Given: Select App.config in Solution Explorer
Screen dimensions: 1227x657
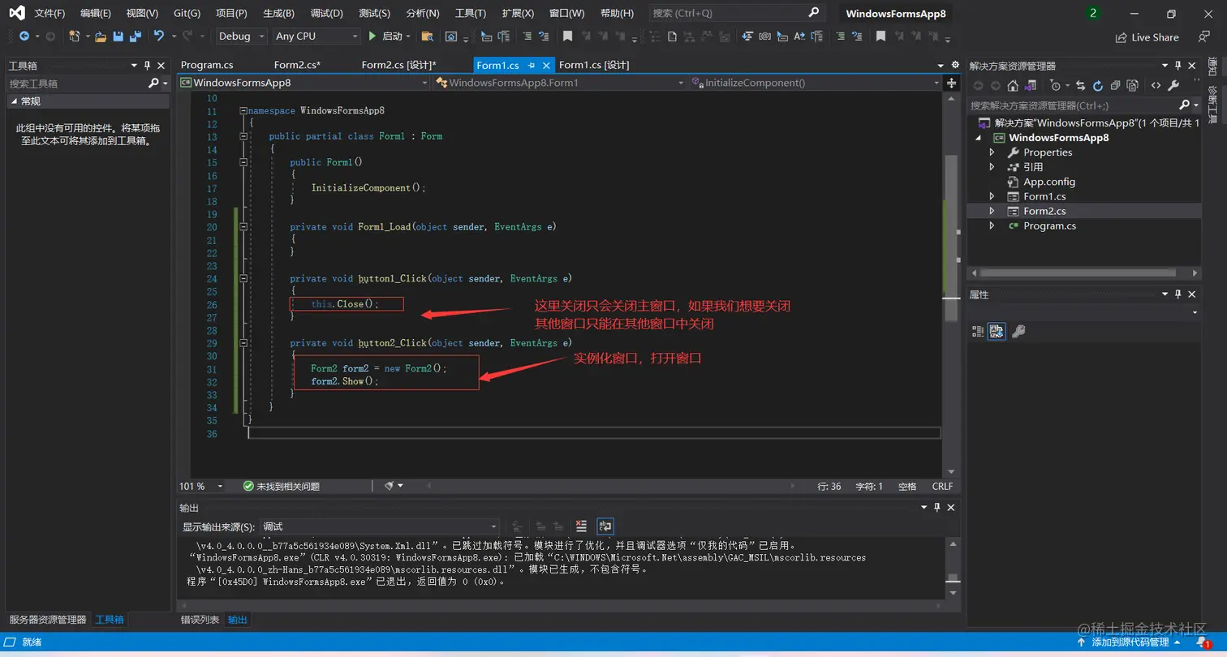Looking at the screenshot, I should tap(1048, 182).
